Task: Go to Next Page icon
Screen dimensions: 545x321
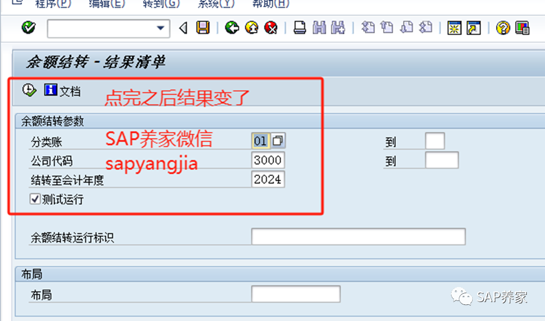Action: [x=407, y=27]
